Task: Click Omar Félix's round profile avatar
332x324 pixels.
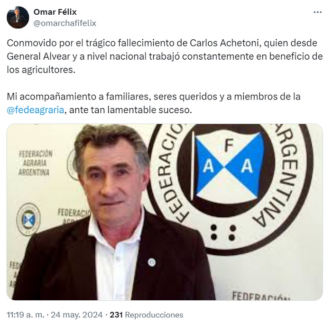Action: 18,18
